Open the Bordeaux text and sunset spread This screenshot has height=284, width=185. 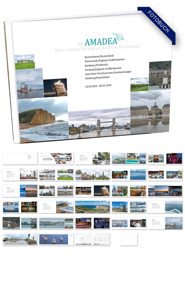pyautogui.click(x=20, y=191)
